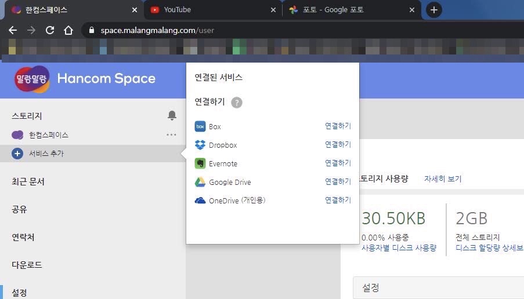Select 서비스 추가 in sidebar
The width and height of the screenshot is (524, 299).
93,154
